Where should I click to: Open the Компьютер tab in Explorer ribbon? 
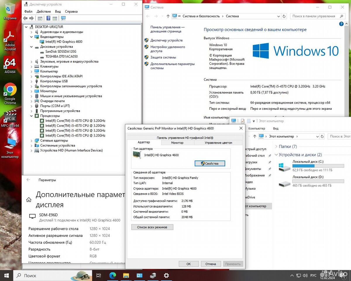(x=257, y=128)
